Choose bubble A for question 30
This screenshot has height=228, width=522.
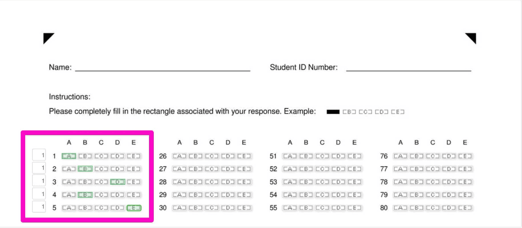click(x=179, y=208)
